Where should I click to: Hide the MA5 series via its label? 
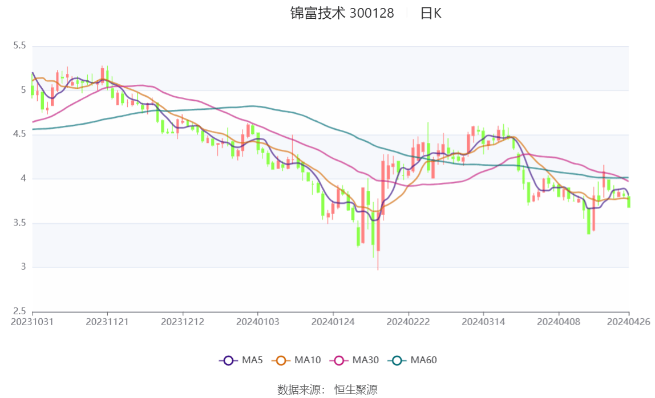tap(252, 360)
